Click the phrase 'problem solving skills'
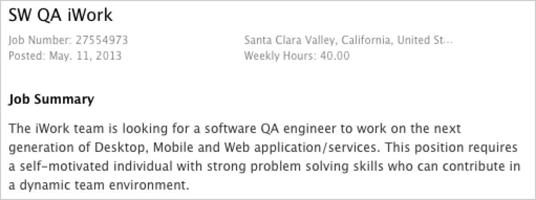 pyautogui.click(x=296, y=166)
